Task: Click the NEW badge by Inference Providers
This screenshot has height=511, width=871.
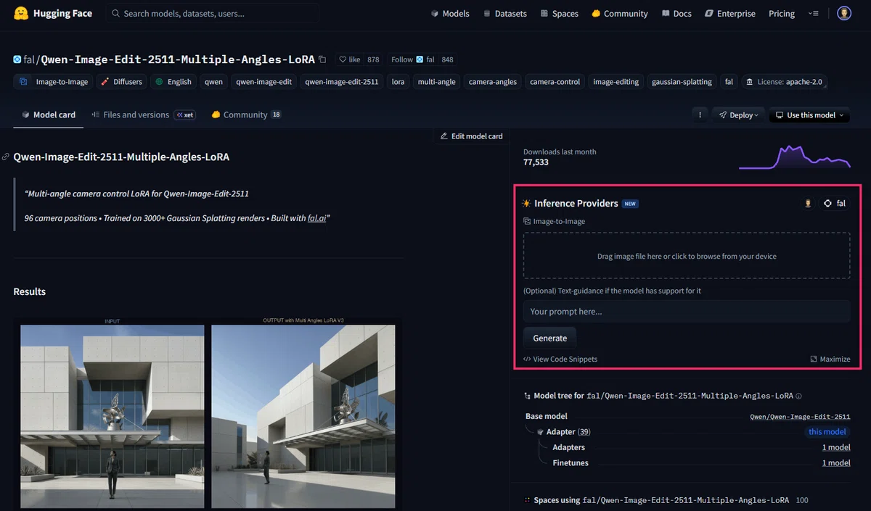Action: click(630, 204)
